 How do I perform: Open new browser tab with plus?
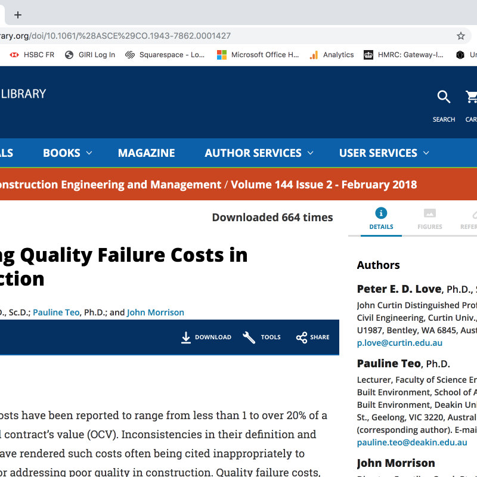(x=18, y=15)
